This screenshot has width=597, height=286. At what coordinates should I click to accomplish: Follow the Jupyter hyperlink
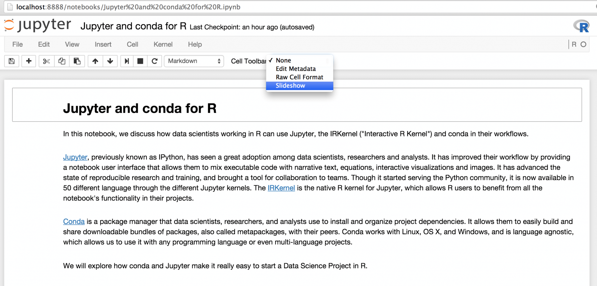75,157
